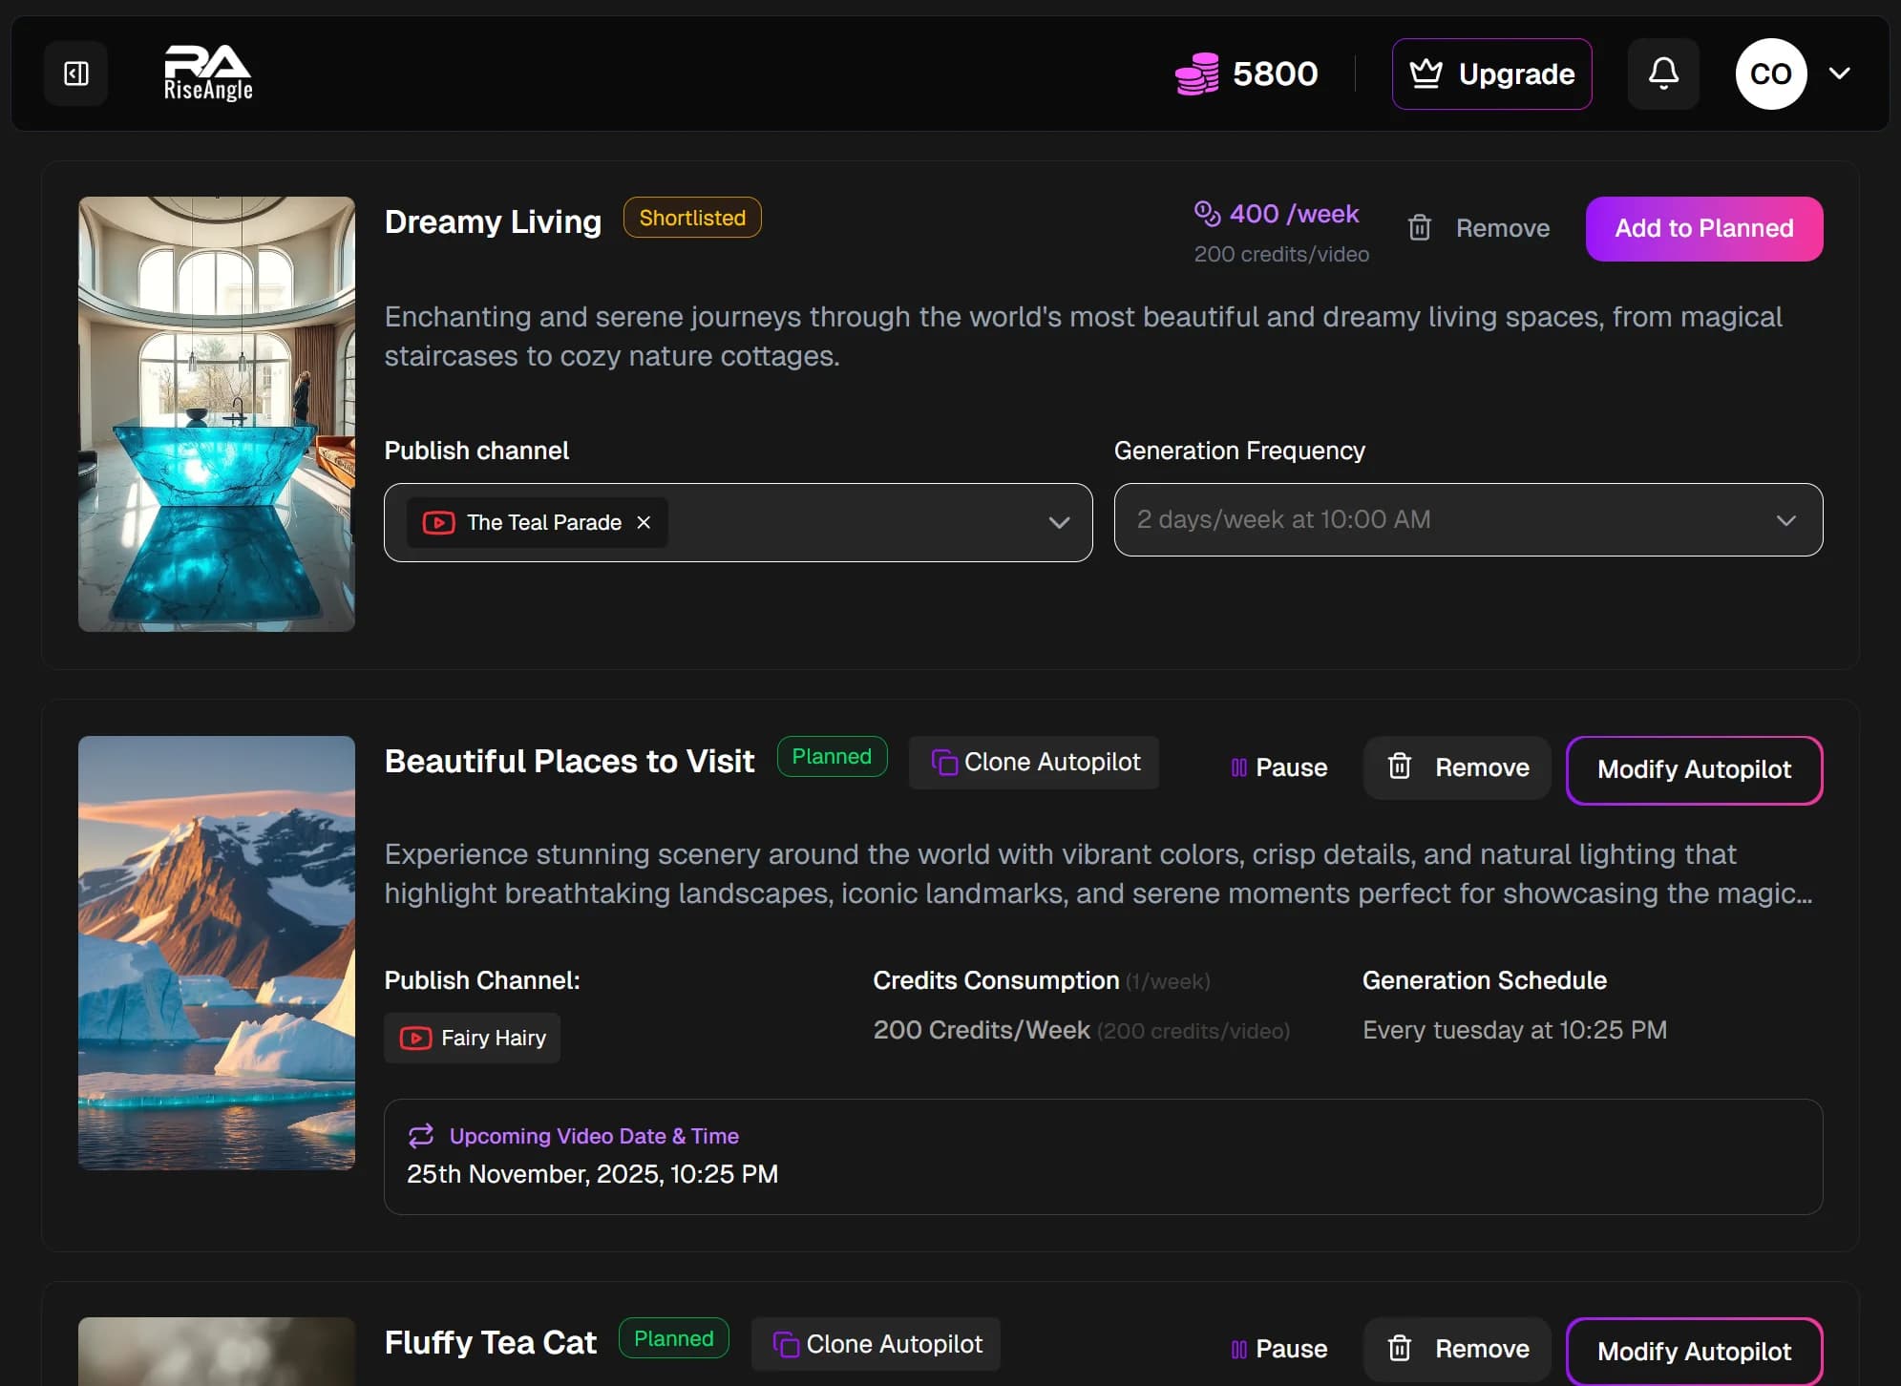Click Planned badge on Beautiful Places
1901x1386 pixels.
click(x=832, y=756)
